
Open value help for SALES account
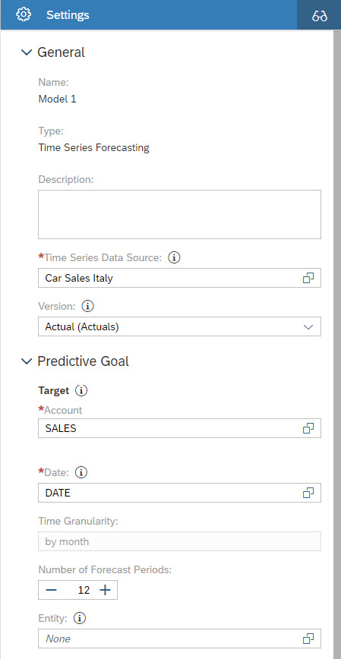click(308, 428)
